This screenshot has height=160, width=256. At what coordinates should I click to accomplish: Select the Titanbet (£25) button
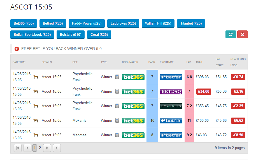[x=191, y=23]
